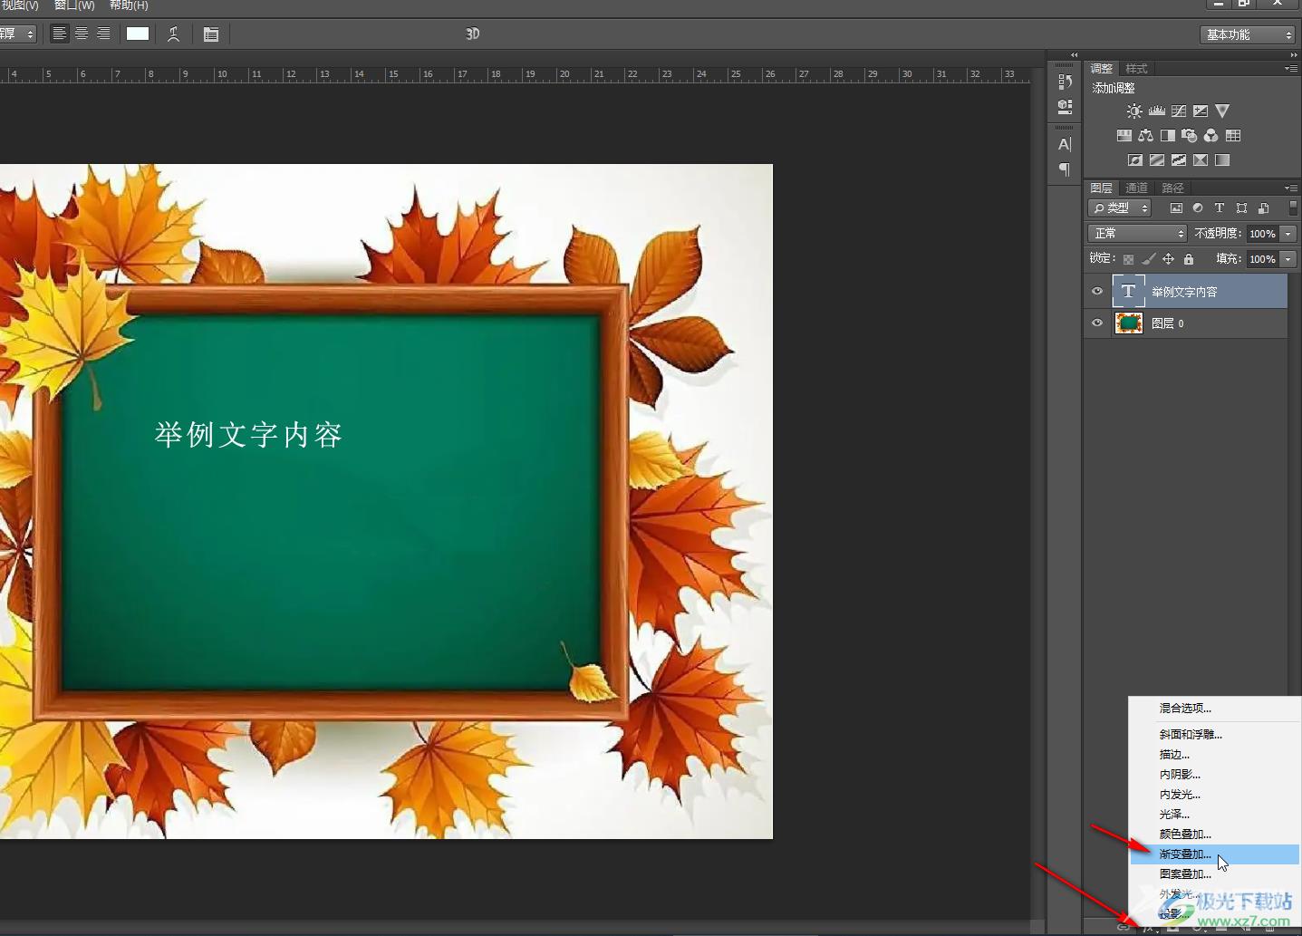Open the 窗口(W) menu
Screen dimensions: 1302x936
[74, 5]
